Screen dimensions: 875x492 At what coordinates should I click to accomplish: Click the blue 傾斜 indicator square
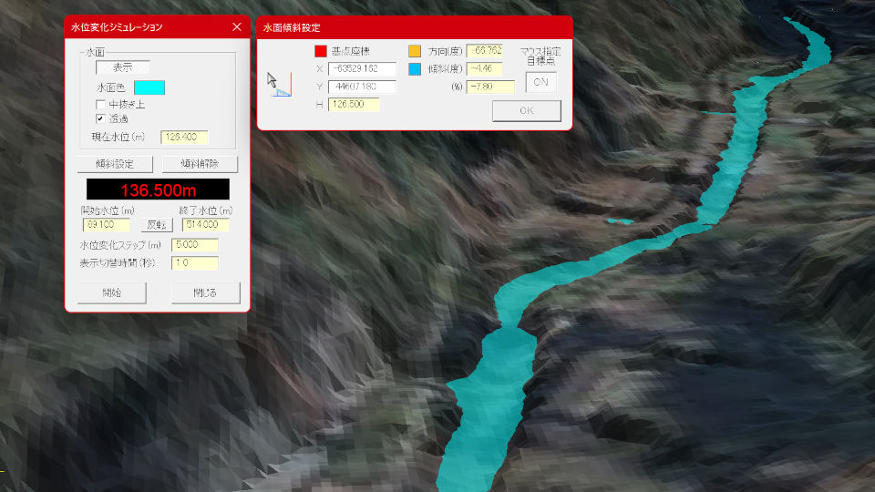click(415, 69)
